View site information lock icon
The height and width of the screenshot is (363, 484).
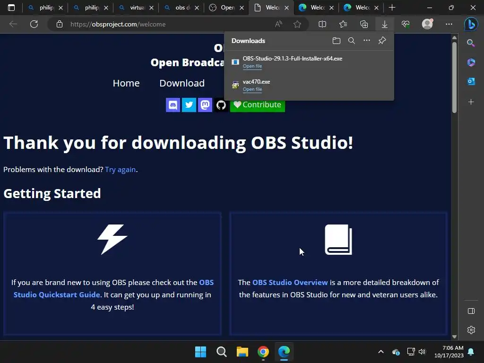pyautogui.click(x=60, y=24)
